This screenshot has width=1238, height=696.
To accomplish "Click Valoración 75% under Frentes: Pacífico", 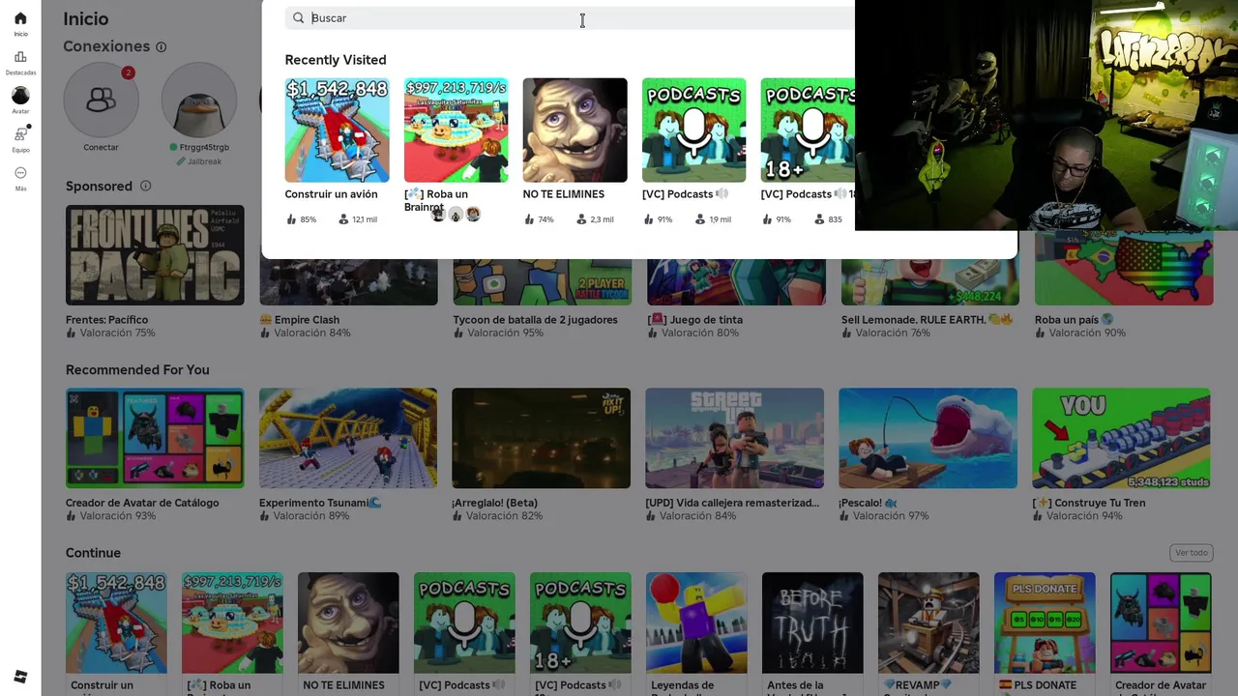I will pos(110,333).
